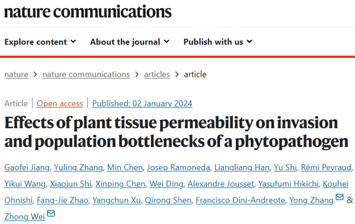355x224 pixels.
Task: Select author Josep Ramoneda
Action: 178,167
